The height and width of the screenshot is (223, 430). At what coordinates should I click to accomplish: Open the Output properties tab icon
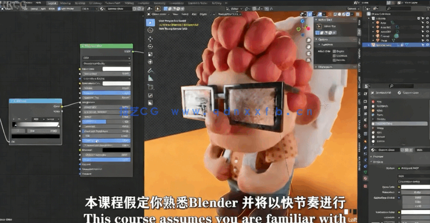tap(365, 107)
